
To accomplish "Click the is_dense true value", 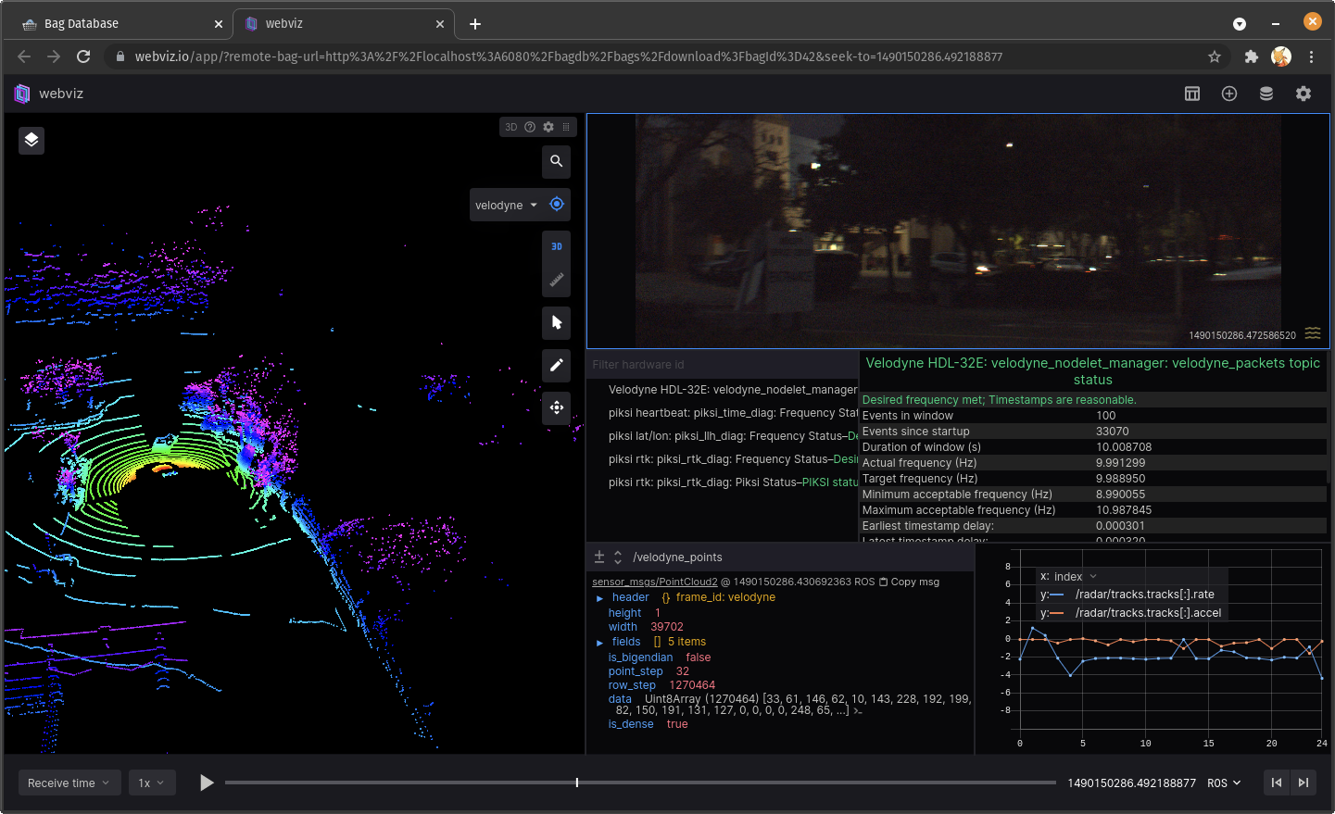I will click(677, 724).
